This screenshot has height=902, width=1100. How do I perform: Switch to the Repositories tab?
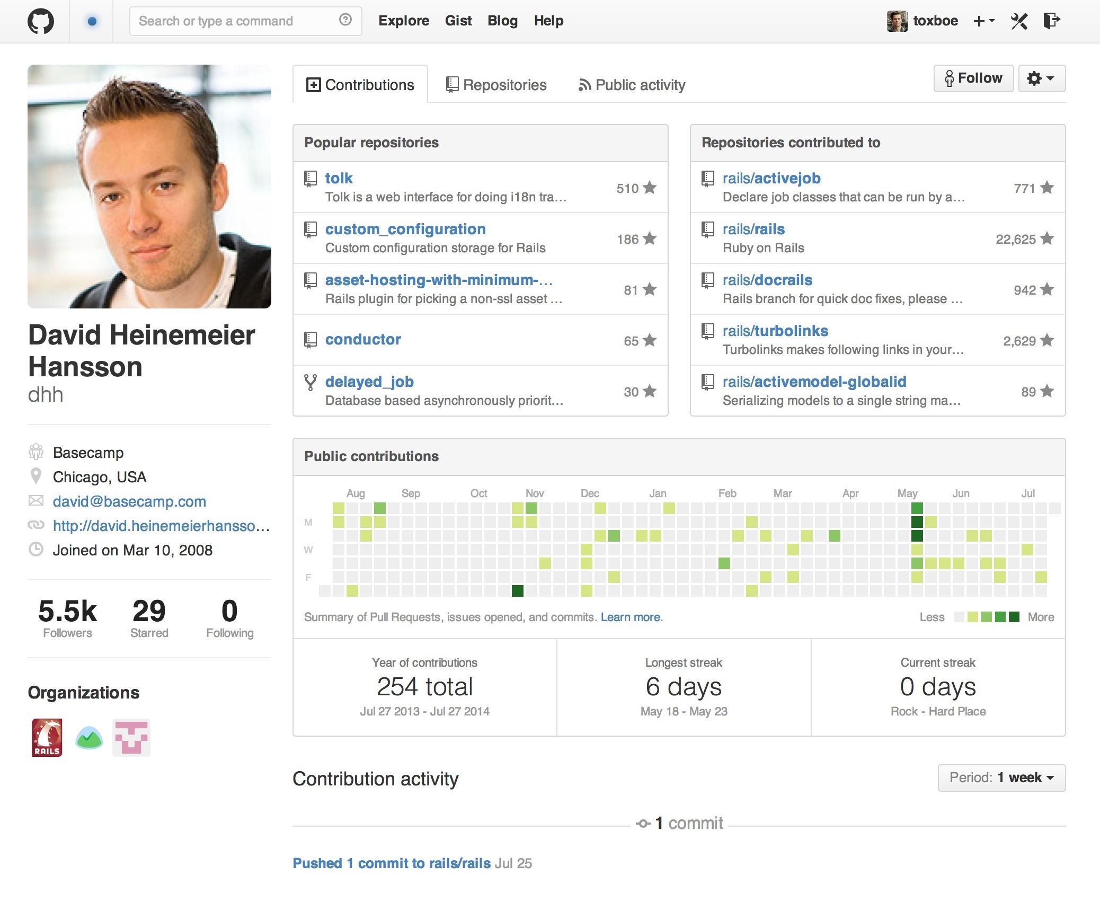click(x=496, y=85)
